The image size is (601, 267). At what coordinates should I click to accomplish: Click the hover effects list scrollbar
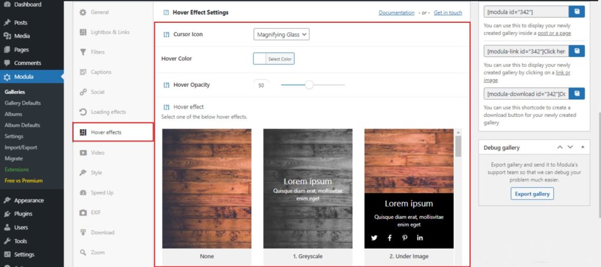[458, 146]
